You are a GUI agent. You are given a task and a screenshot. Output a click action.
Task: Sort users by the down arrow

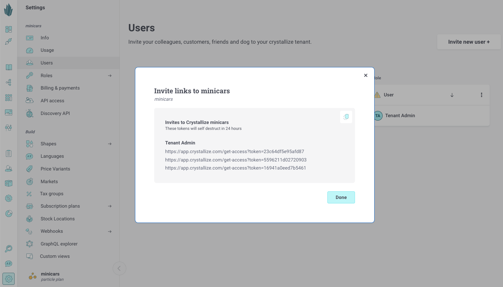(452, 95)
